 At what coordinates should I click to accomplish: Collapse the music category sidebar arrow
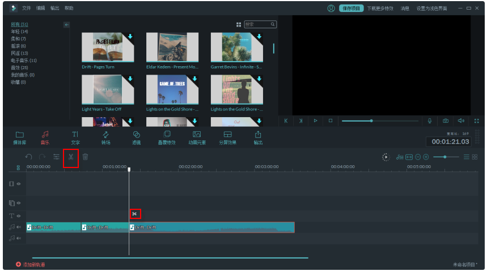[66, 25]
